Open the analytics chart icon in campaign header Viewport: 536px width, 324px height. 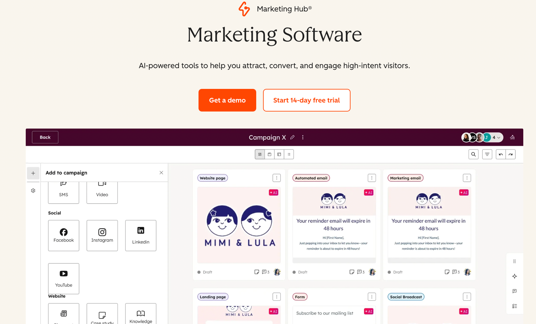pyautogui.click(x=512, y=137)
